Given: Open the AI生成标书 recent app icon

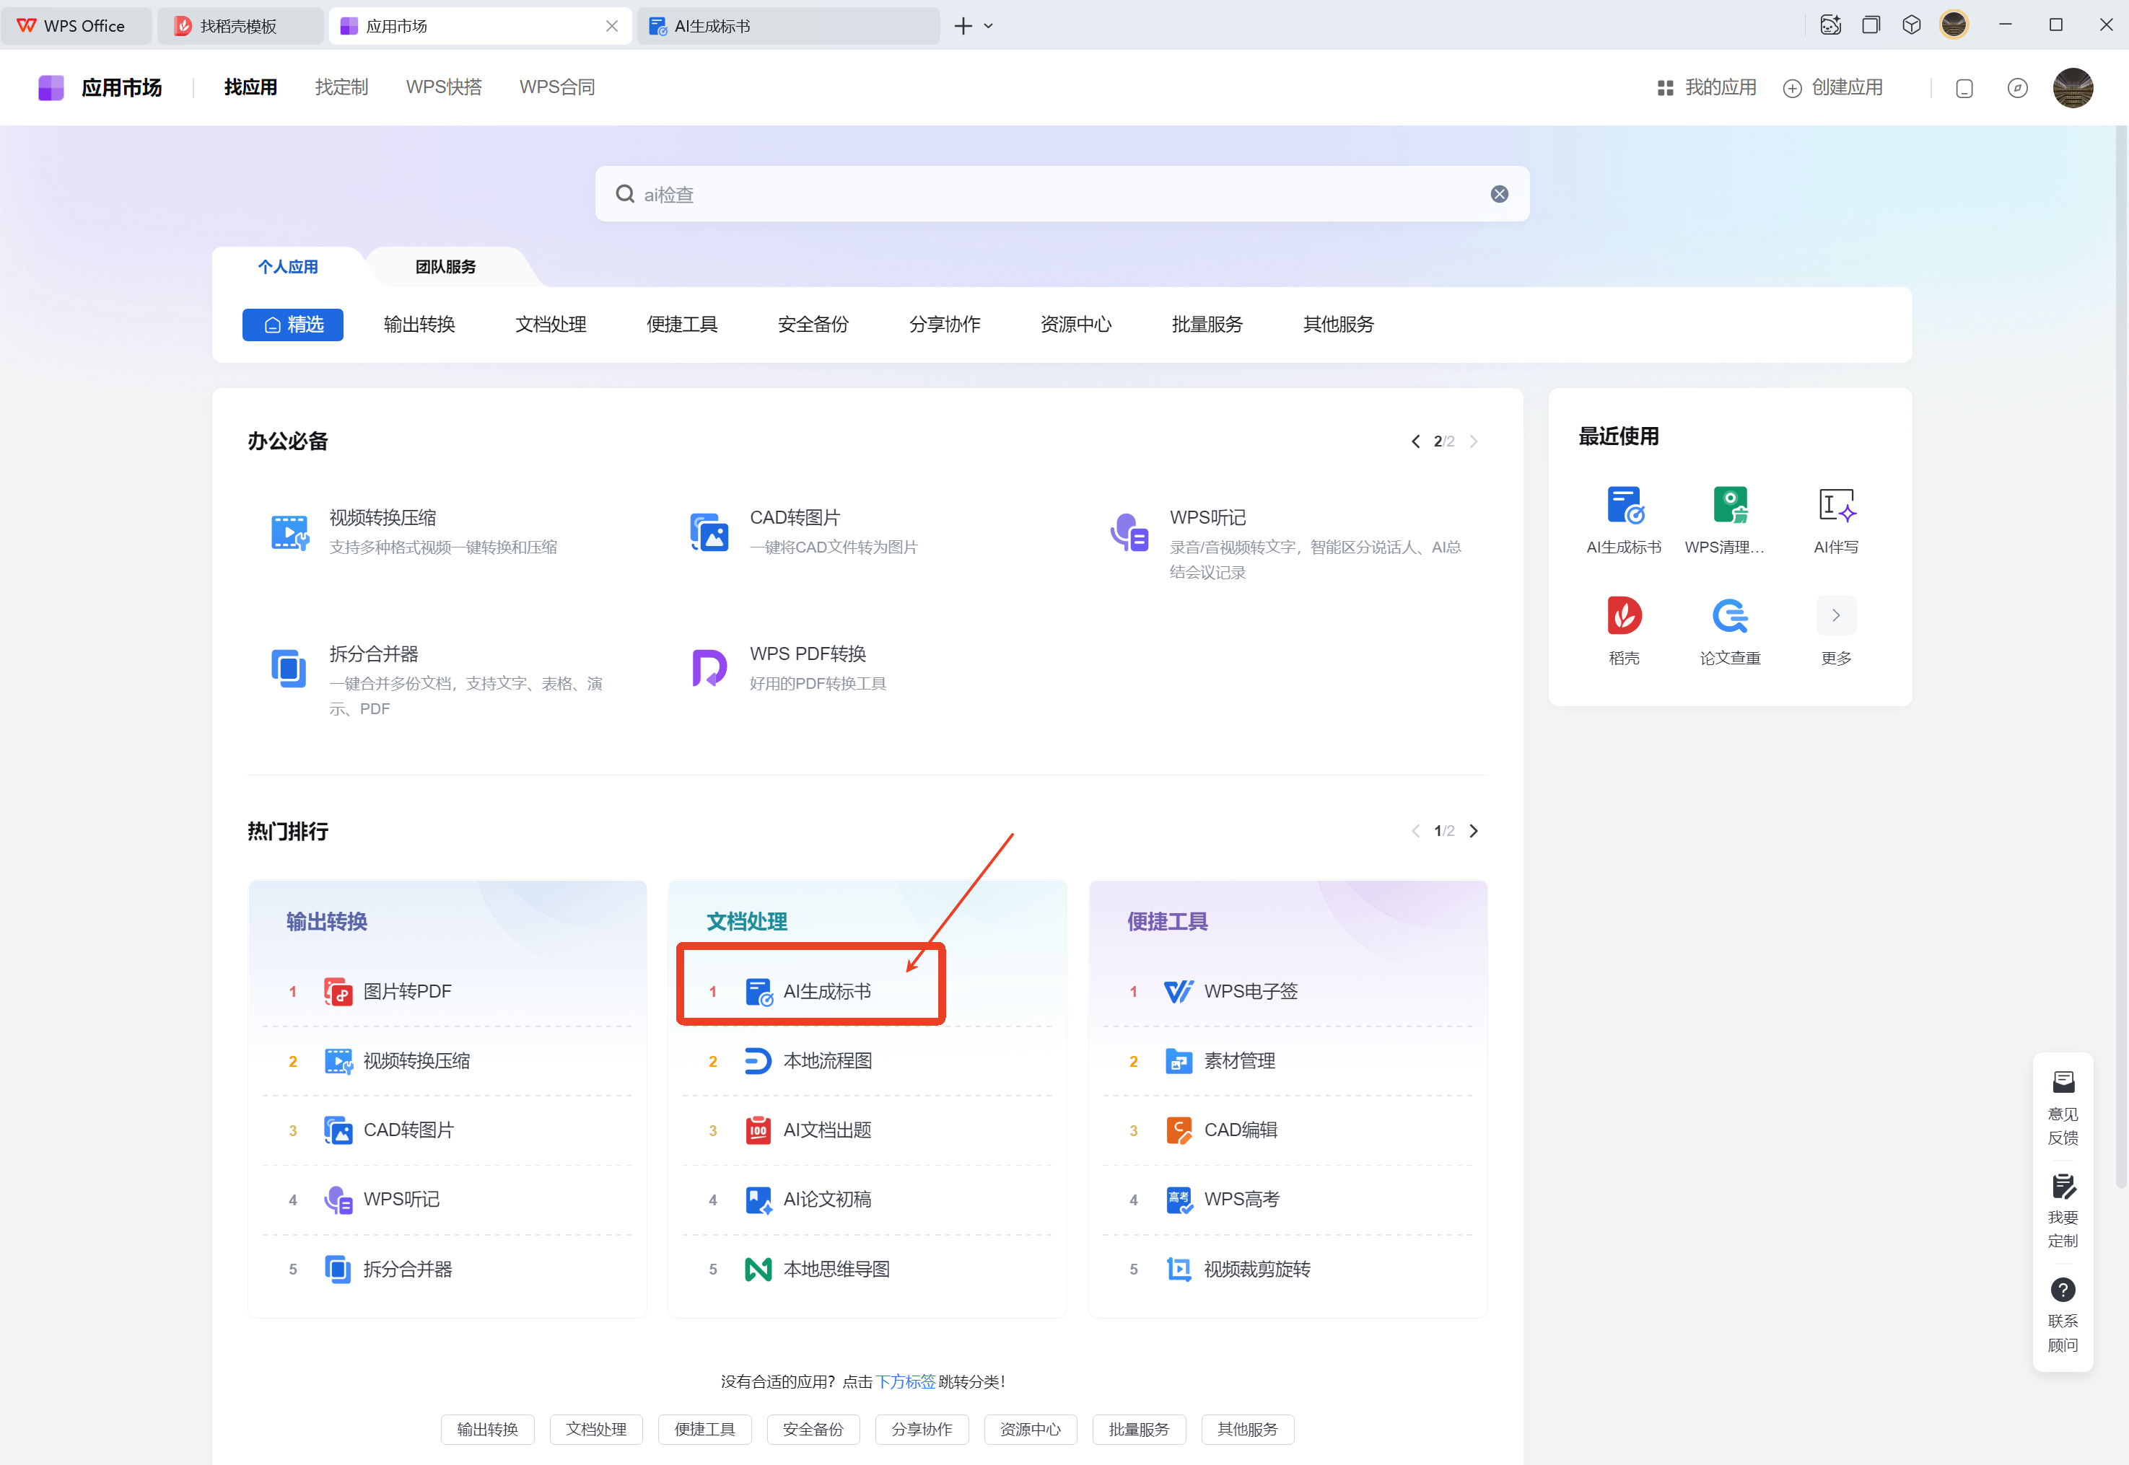Looking at the screenshot, I should [x=1624, y=506].
